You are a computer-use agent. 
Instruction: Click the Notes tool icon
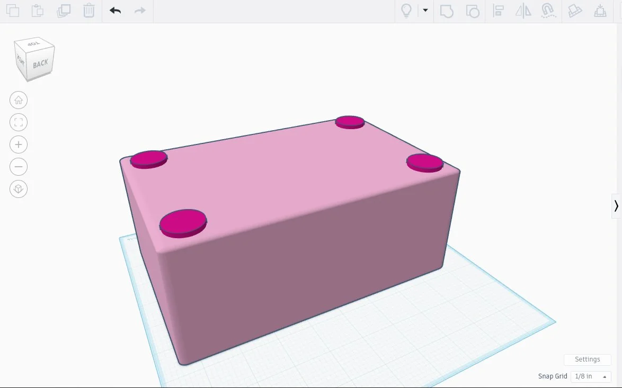575,11
